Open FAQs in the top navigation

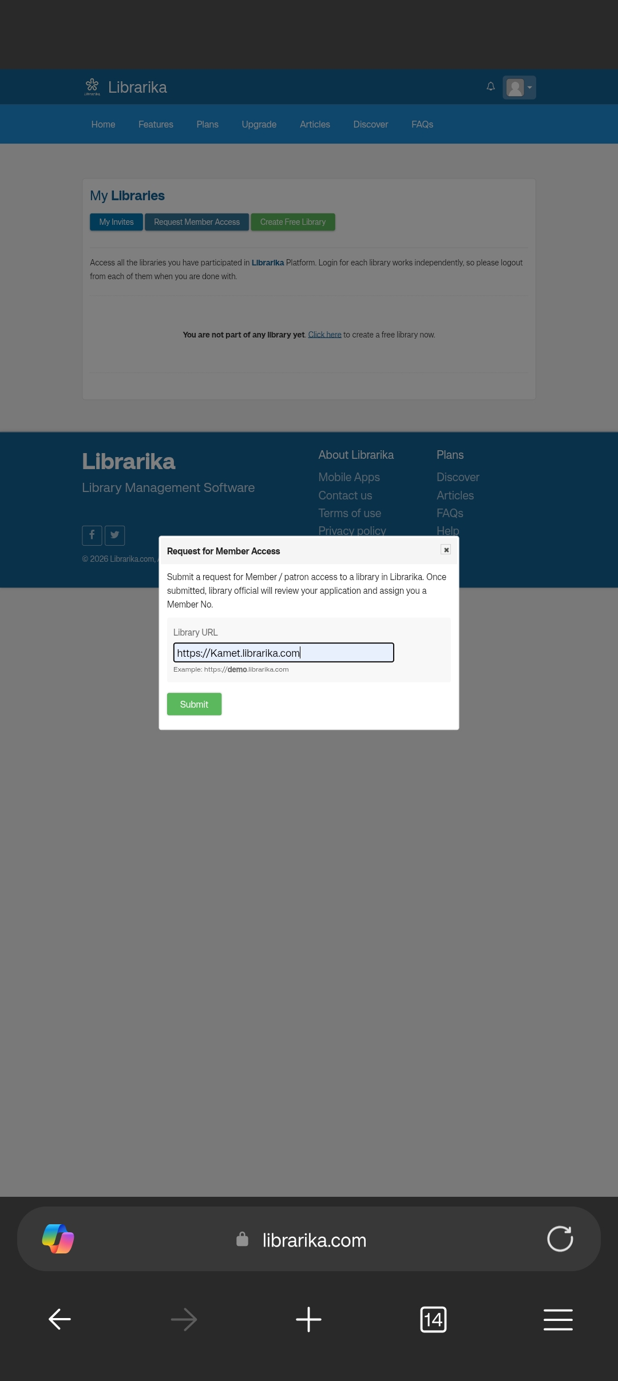click(422, 124)
